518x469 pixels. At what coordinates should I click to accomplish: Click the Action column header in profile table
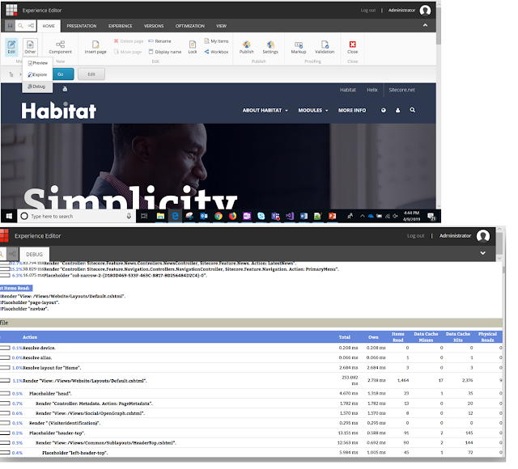point(30,337)
